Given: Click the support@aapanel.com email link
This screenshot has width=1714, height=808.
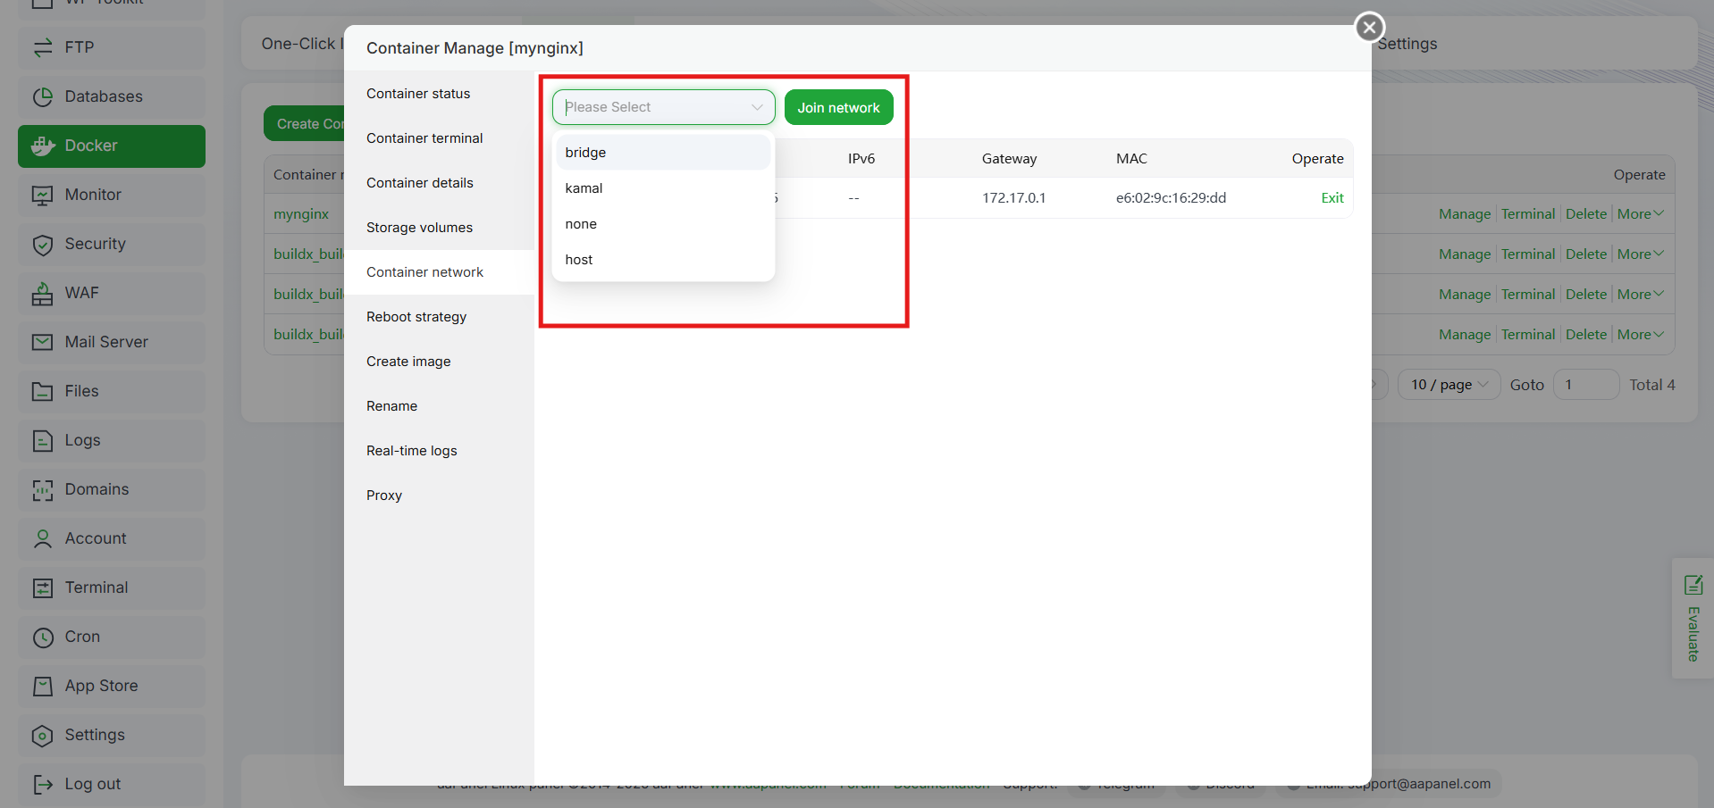Looking at the screenshot, I should point(1419,784).
